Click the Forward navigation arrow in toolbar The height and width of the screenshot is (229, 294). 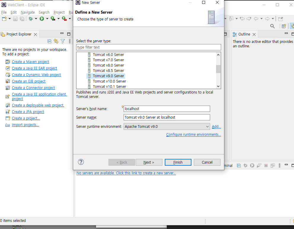(267, 19)
